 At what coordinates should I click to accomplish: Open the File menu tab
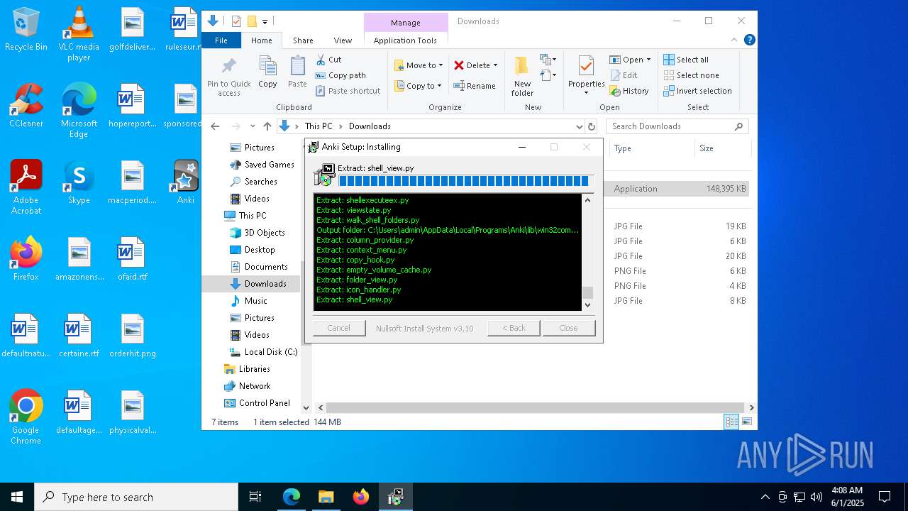[x=221, y=40]
